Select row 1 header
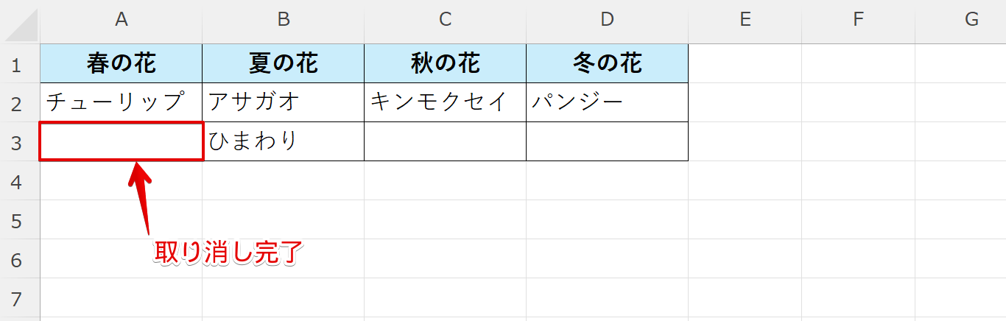 [20, 64]
